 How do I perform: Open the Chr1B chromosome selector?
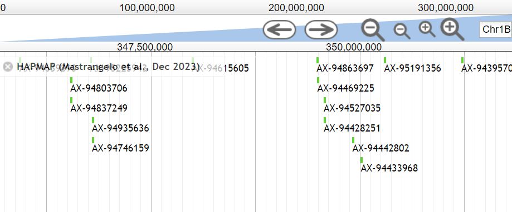495,29
